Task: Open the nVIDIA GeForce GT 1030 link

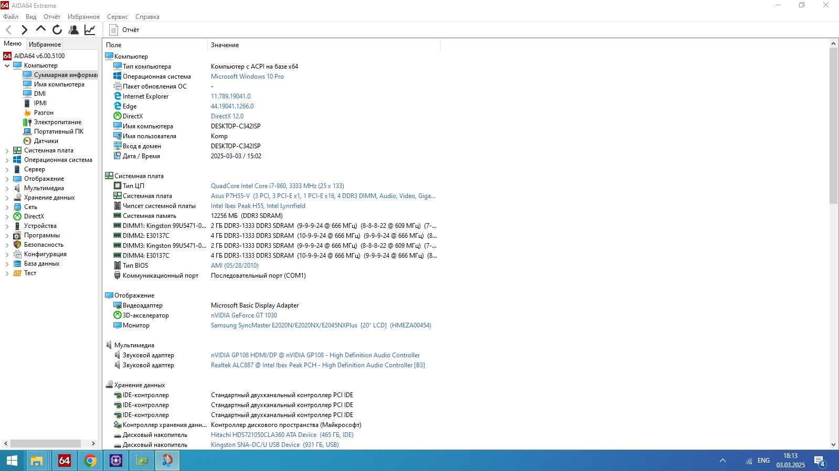Action: [x=244, y=315]
